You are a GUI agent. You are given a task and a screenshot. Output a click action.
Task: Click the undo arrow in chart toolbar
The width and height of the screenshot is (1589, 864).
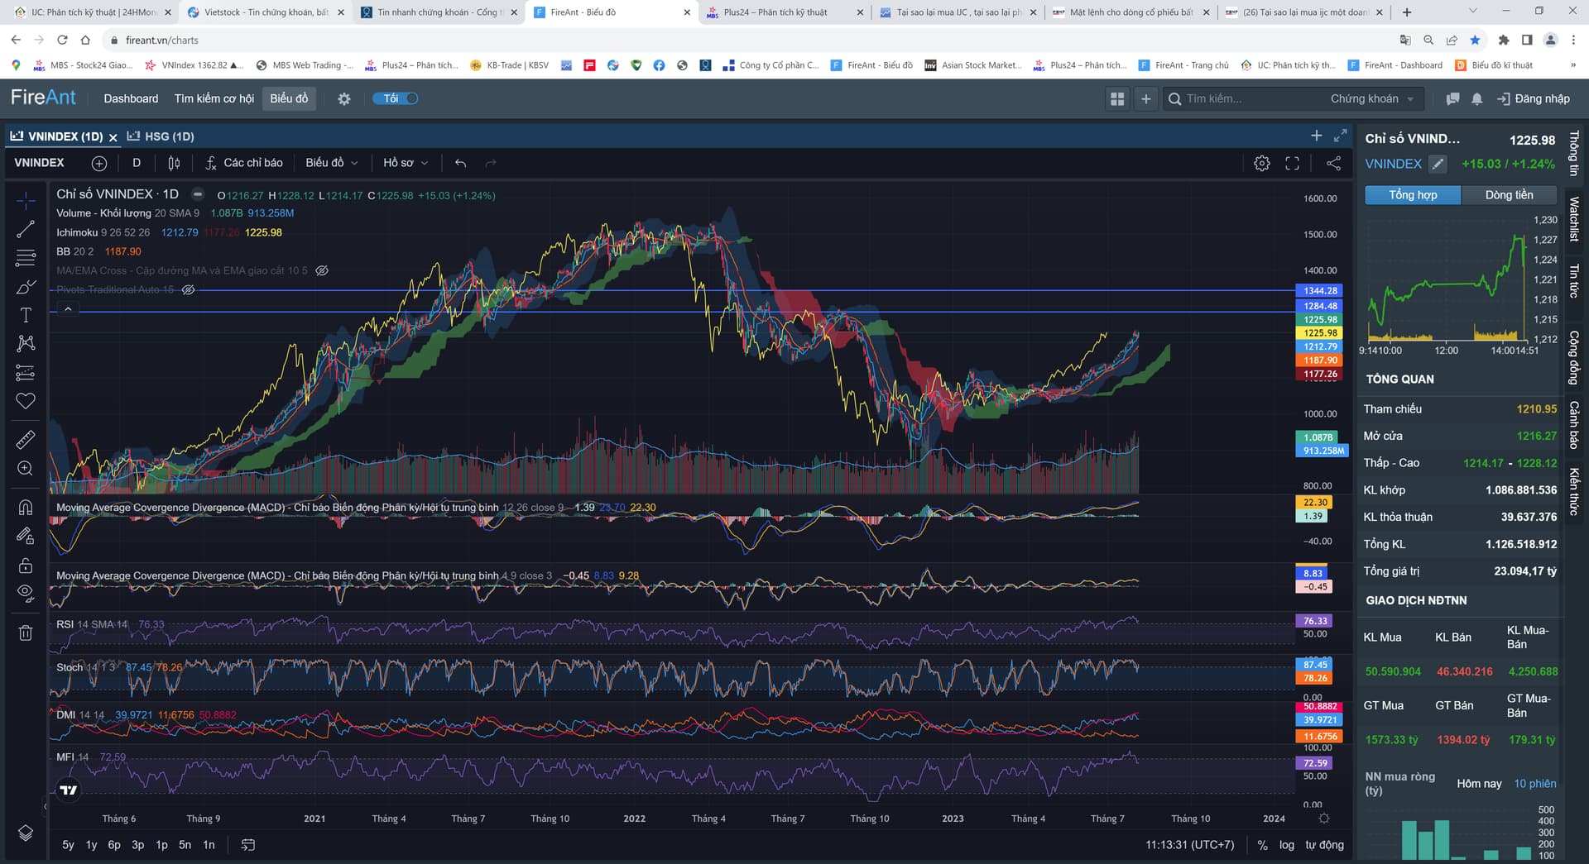(460, 163)
